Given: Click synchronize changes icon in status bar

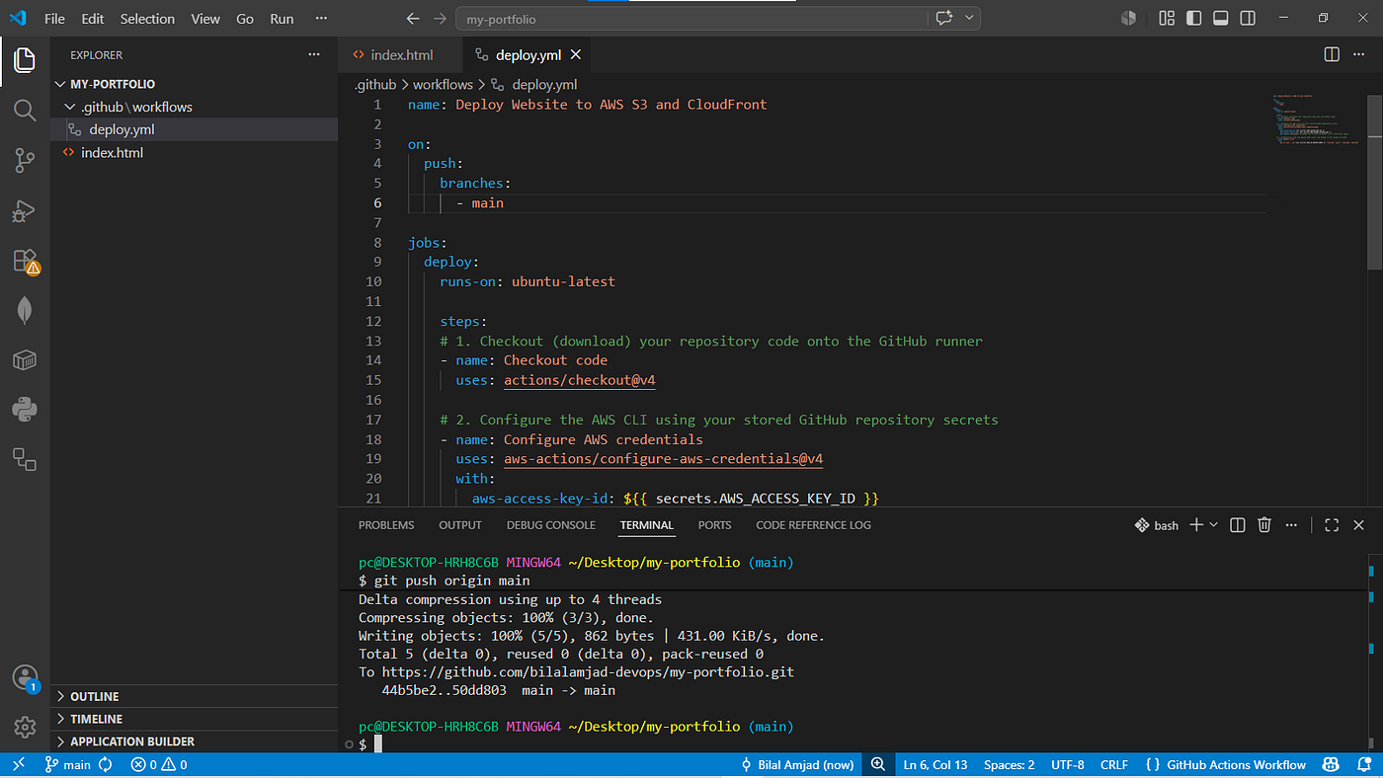Looking at the screenshot, I should (x=105, y=764).
